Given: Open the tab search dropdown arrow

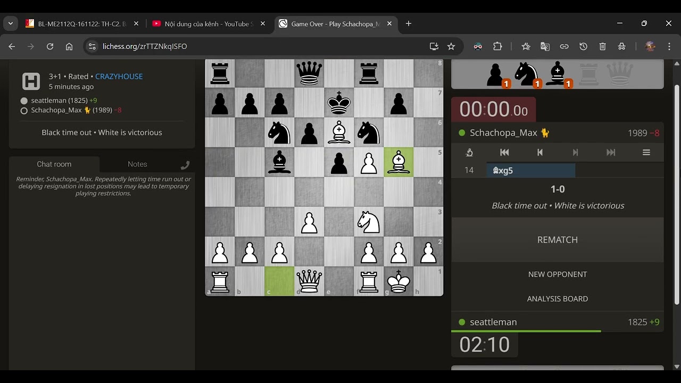Looking at the screenshot, I should click(x=11, y=23).
